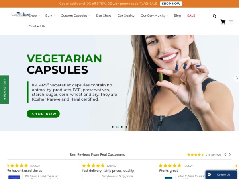
Task: Select the first carousel slide dot
Action: 113,127
